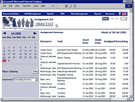Click the Task column header

tap(60, 41)
